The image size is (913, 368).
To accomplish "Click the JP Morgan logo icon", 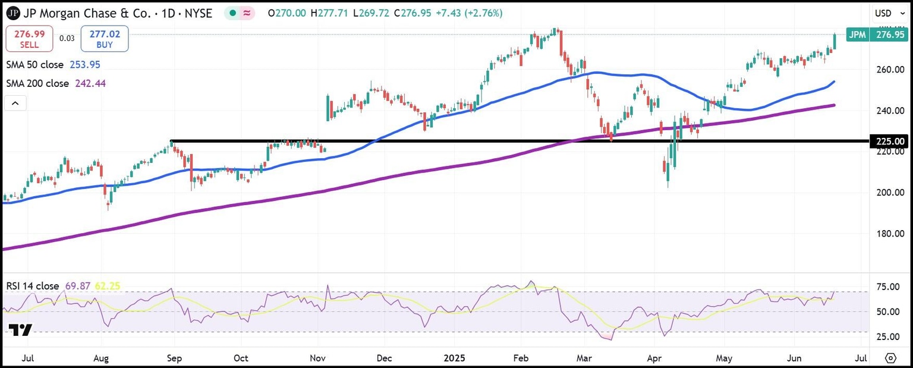I will click(x=13, y=13).
